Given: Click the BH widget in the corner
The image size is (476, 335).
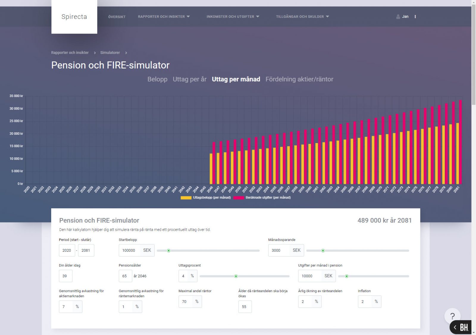Looking at the screenshot, I should point(461,327).
